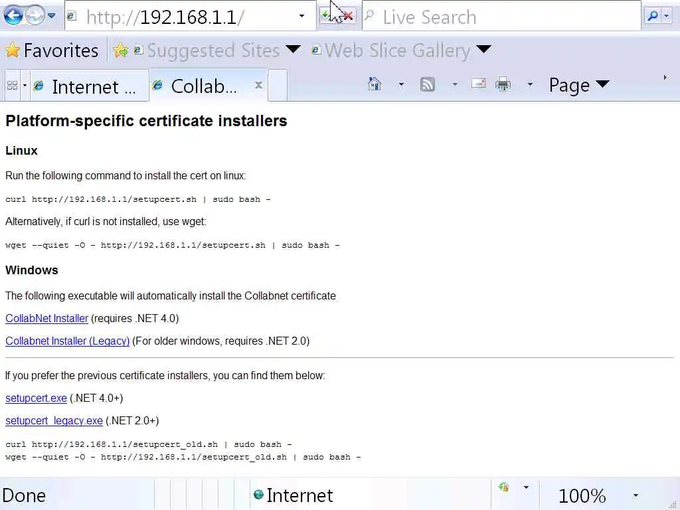
Task: Click the address bar page icon
Action: 72,16
